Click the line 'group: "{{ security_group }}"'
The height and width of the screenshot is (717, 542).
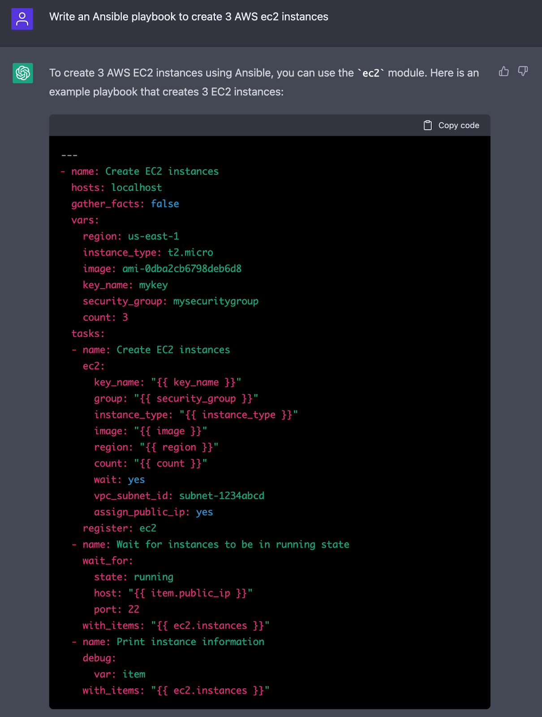(176, 399)
